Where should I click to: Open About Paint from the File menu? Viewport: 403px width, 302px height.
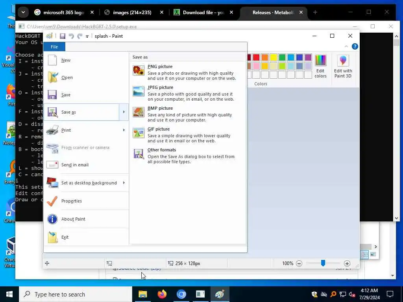[86, 219]
